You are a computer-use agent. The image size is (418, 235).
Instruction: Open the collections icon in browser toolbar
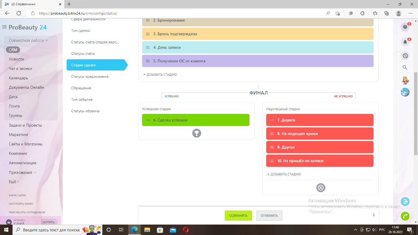pos(387,13)
